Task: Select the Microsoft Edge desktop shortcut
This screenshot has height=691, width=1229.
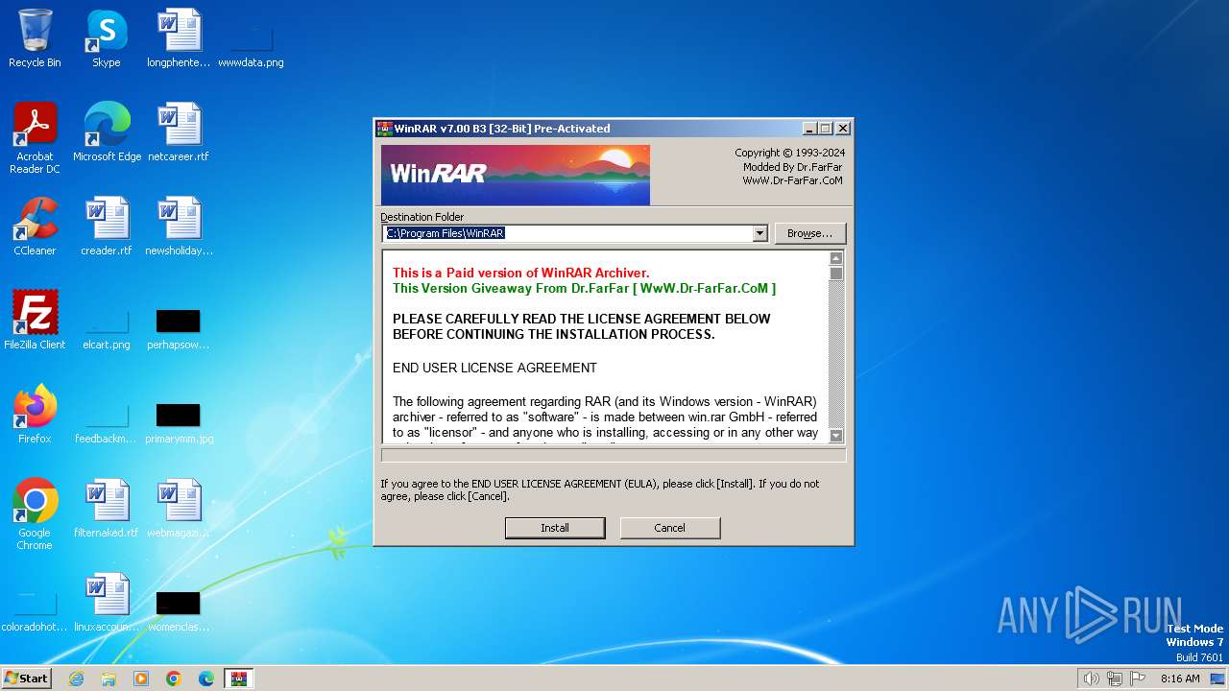Action: pos(107,131)
